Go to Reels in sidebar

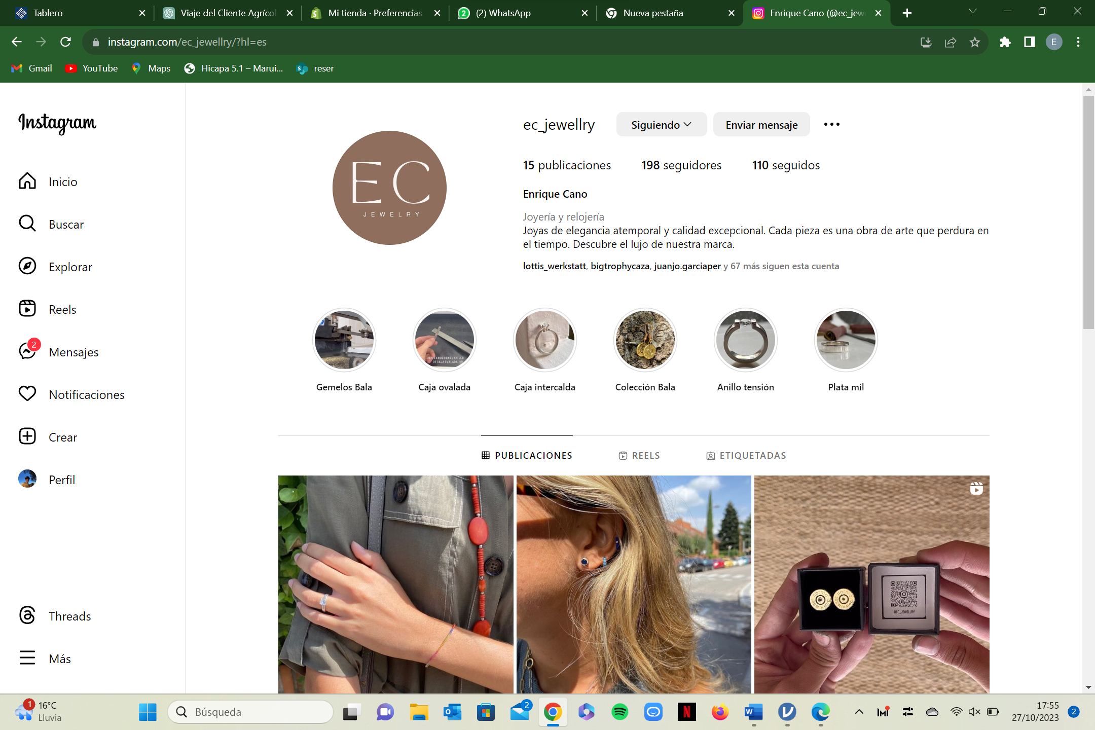click(x=27, y=309)
